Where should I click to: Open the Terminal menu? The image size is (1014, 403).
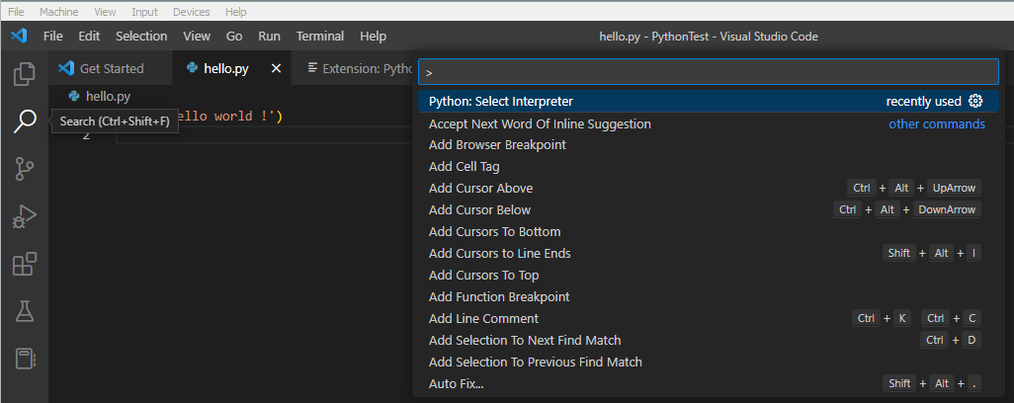tap(320, 37)
